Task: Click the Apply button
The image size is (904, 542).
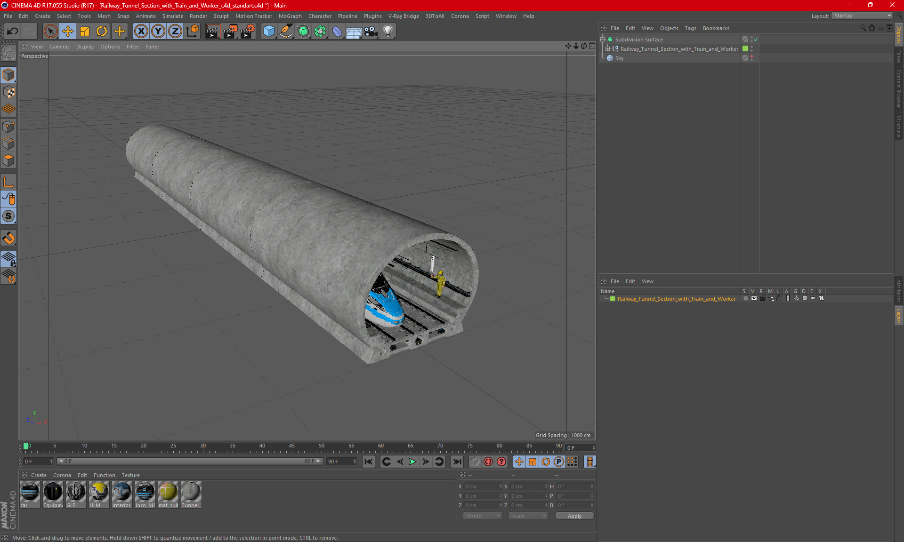Action: (574, 516)
